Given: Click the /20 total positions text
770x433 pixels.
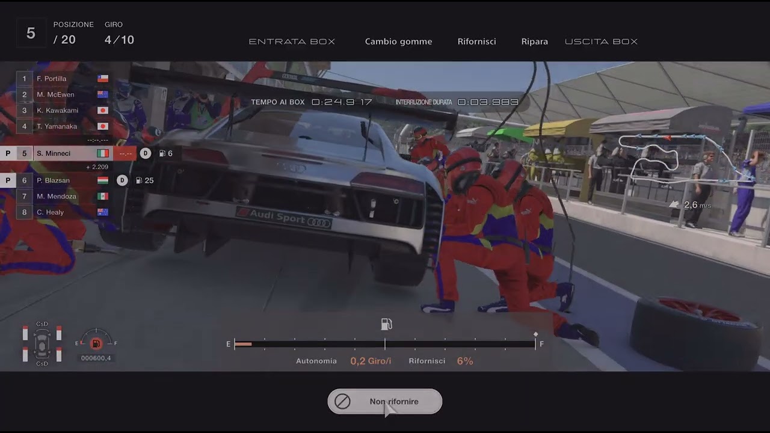Looking at the screenshot, I should (x=64, y=40).
